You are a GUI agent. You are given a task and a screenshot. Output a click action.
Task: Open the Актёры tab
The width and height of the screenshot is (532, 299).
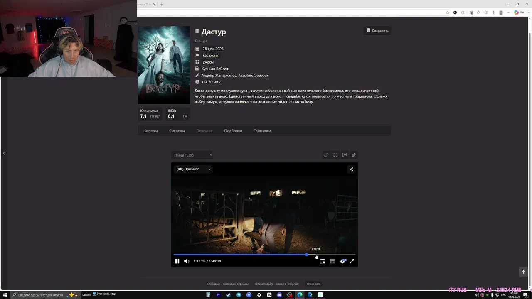click(x=151, y=131)
